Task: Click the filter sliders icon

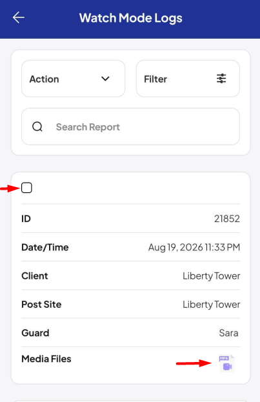Action: coord(221,79)
